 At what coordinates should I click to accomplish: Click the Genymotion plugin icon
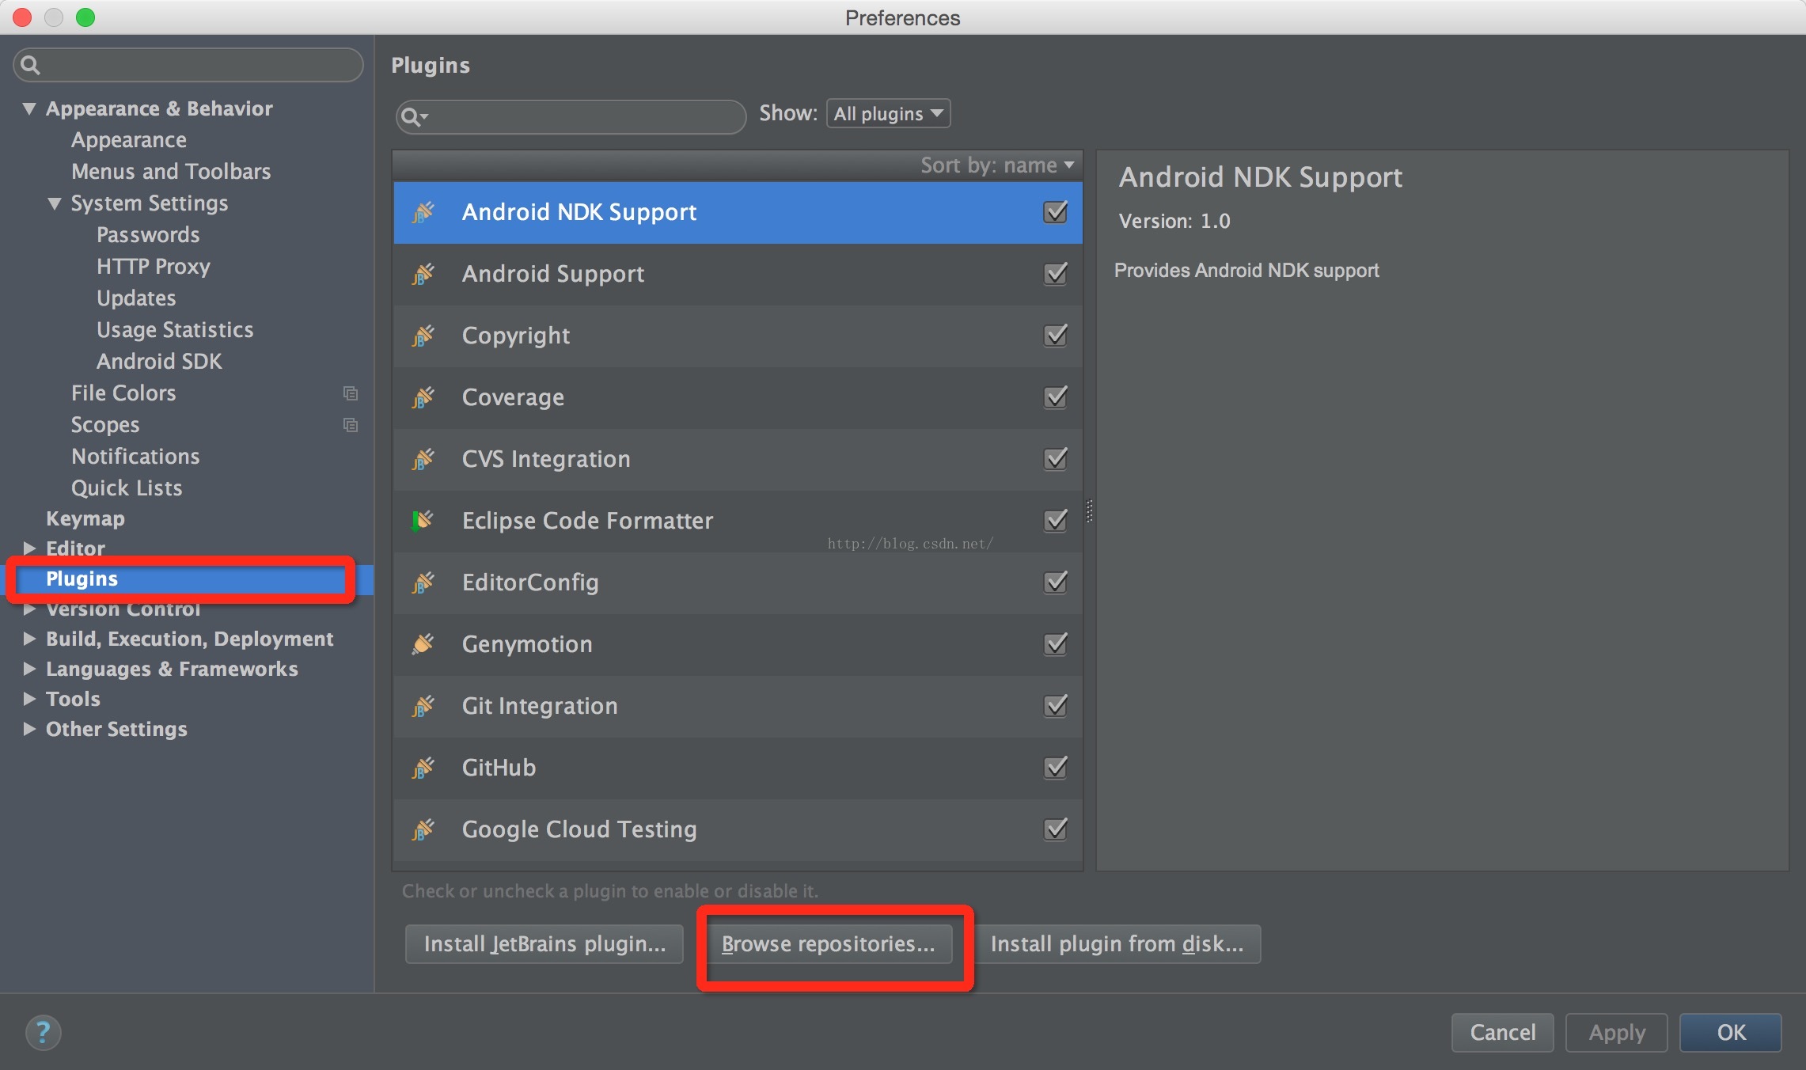click(423, 644)
